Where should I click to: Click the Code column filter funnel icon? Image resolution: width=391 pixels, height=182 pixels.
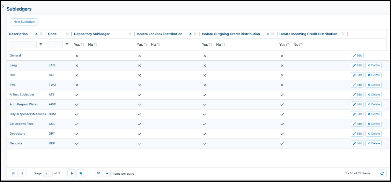tap(67, 45)
